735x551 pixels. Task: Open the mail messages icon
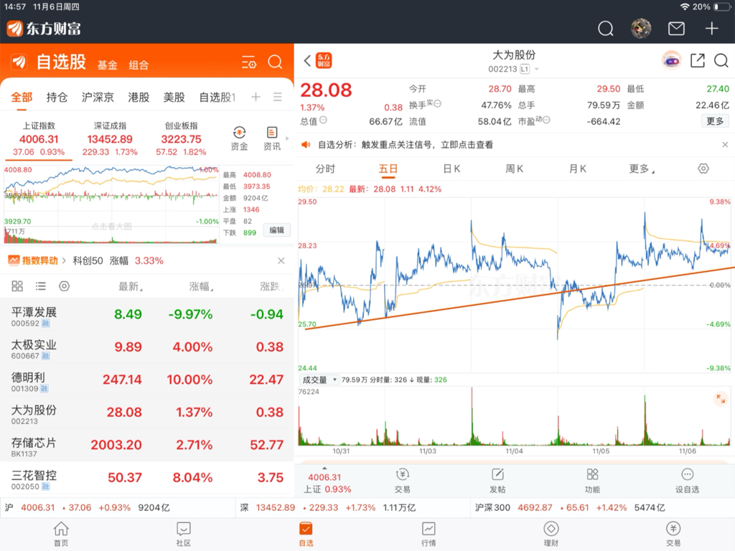pos(676,29)
